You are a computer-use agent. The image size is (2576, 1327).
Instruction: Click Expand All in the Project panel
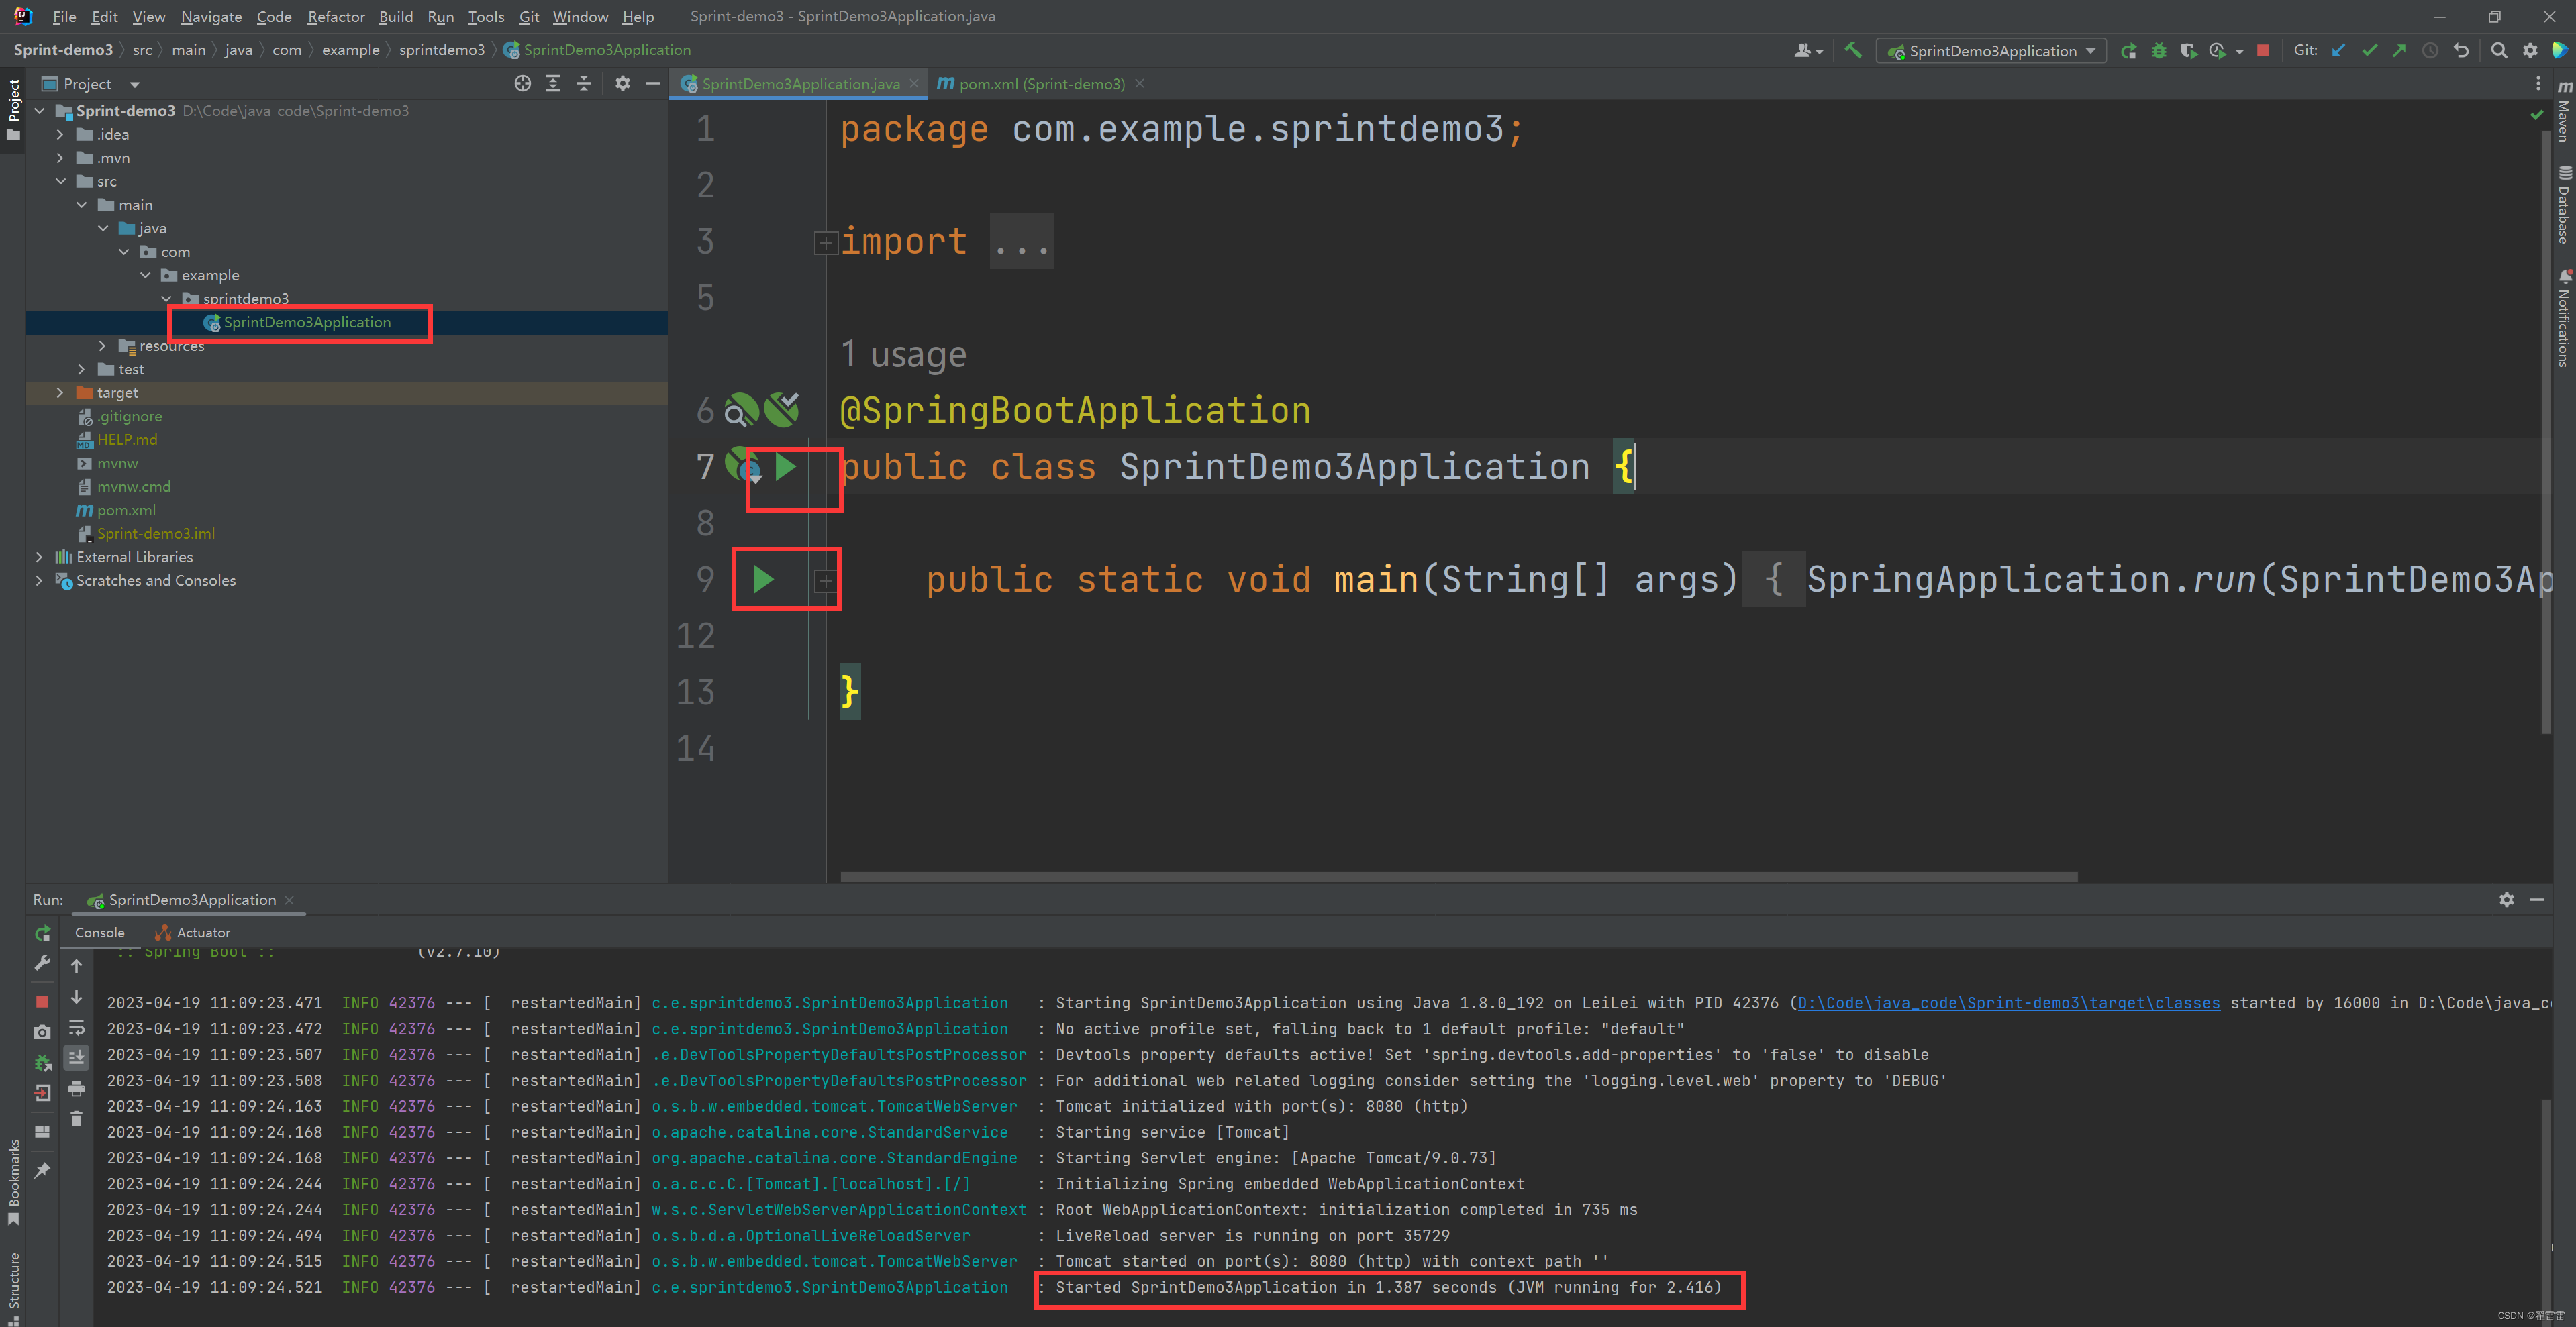[553, 84]
